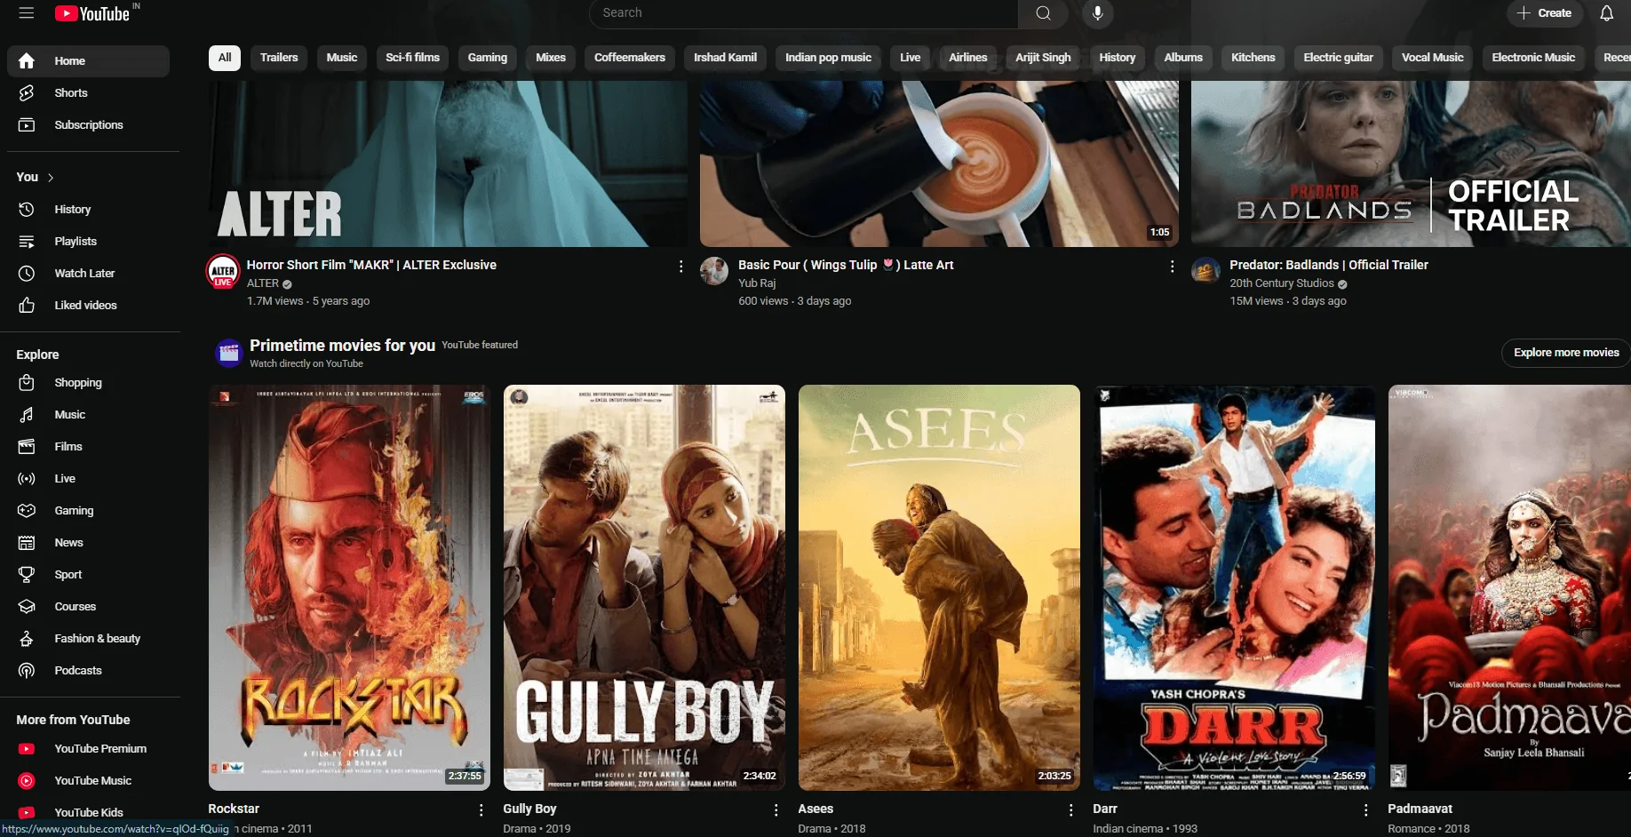
Task: Expand the You section chevron
Action: pyautogui.click(x=51, y=178)
